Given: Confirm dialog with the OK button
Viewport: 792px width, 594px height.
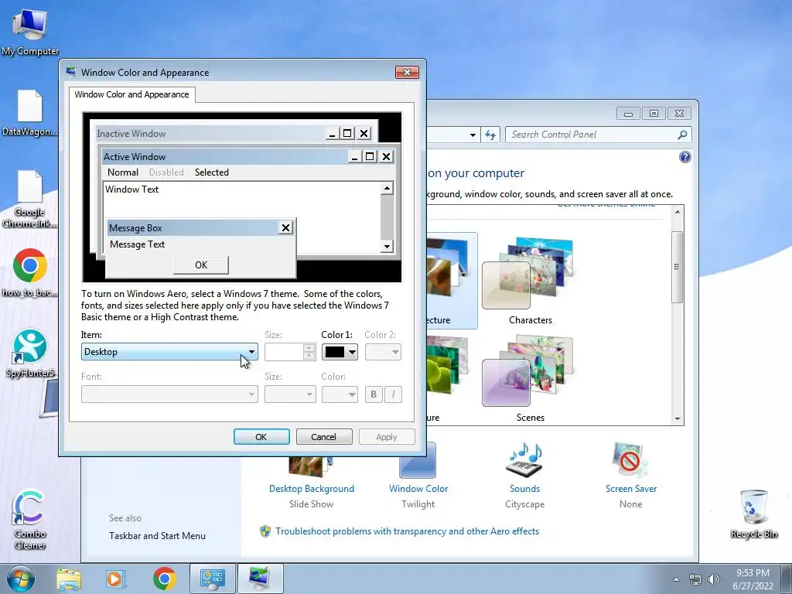Looking at the screenshot, I should (261, 437).
